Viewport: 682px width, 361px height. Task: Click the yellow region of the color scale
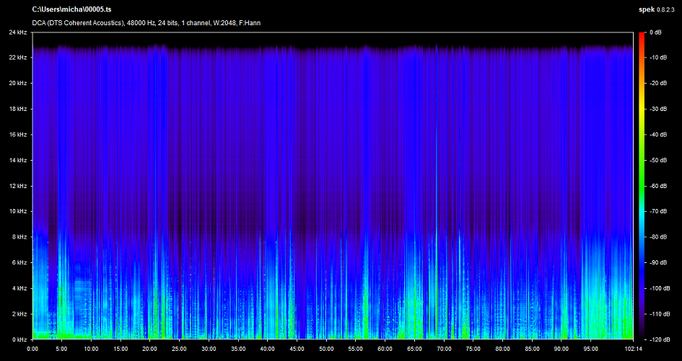pos(641,108)
